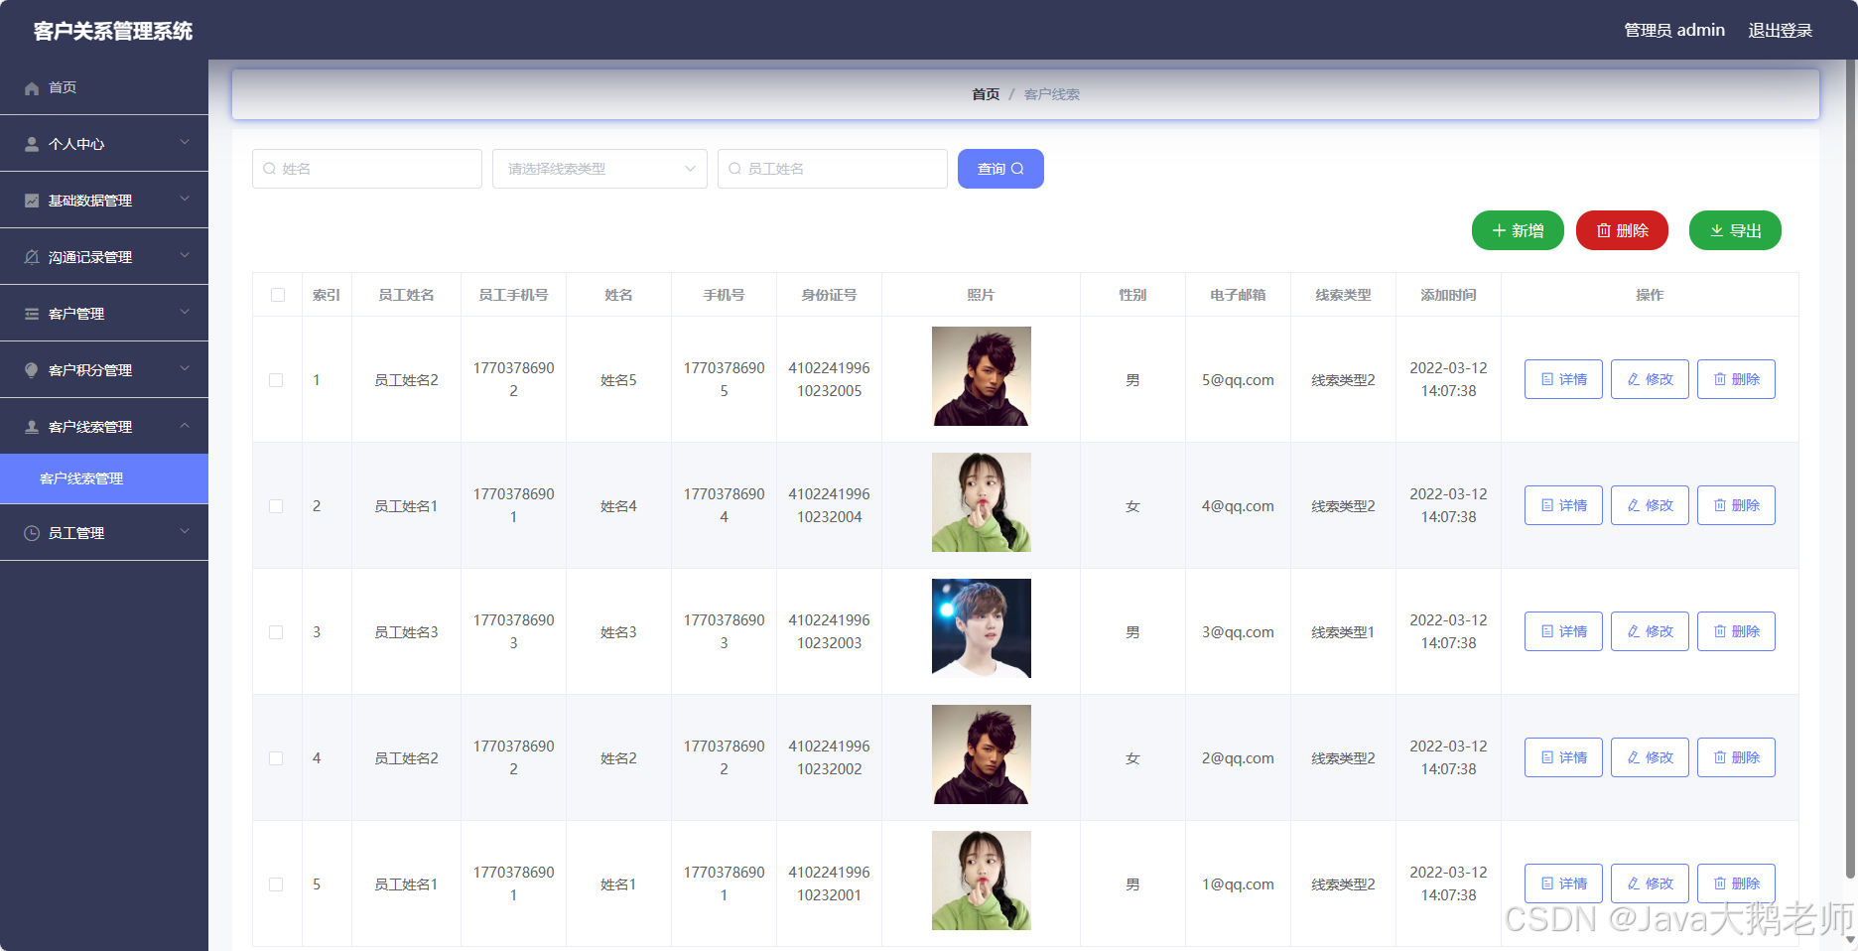Check the row checkbox for 姓名3
Screen dimensions: 1858x951
point(276,631)
